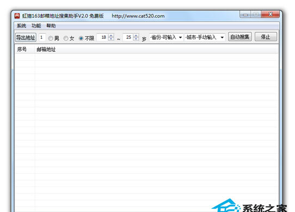Select the 男 radio button

tap(51, 39)
